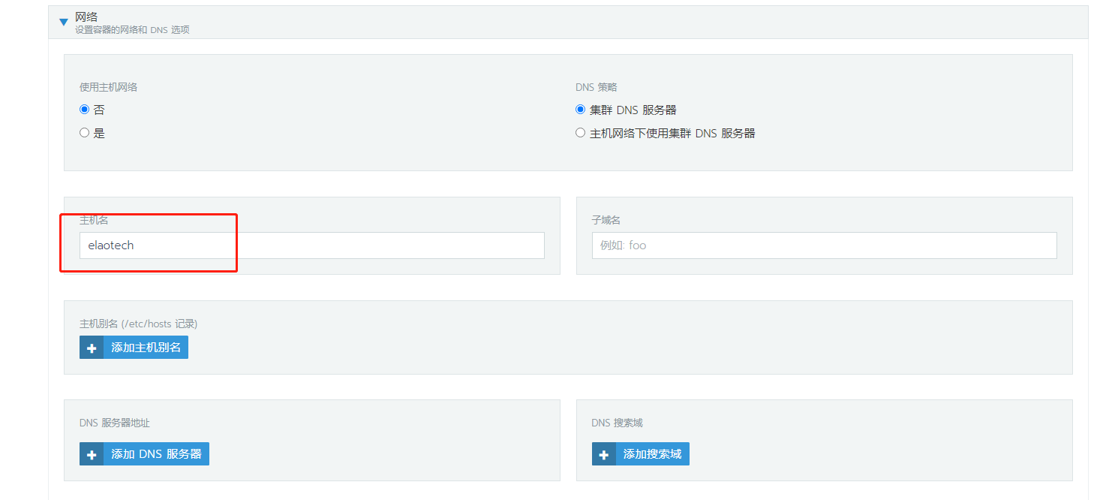Click the plus icon on 添加 DNS 服务器
This screenshot has width=1112, height=500.
92,454
